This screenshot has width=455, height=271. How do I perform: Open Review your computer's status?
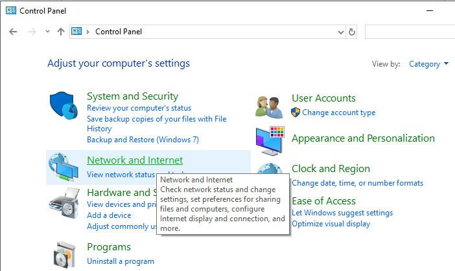point(139,108)
